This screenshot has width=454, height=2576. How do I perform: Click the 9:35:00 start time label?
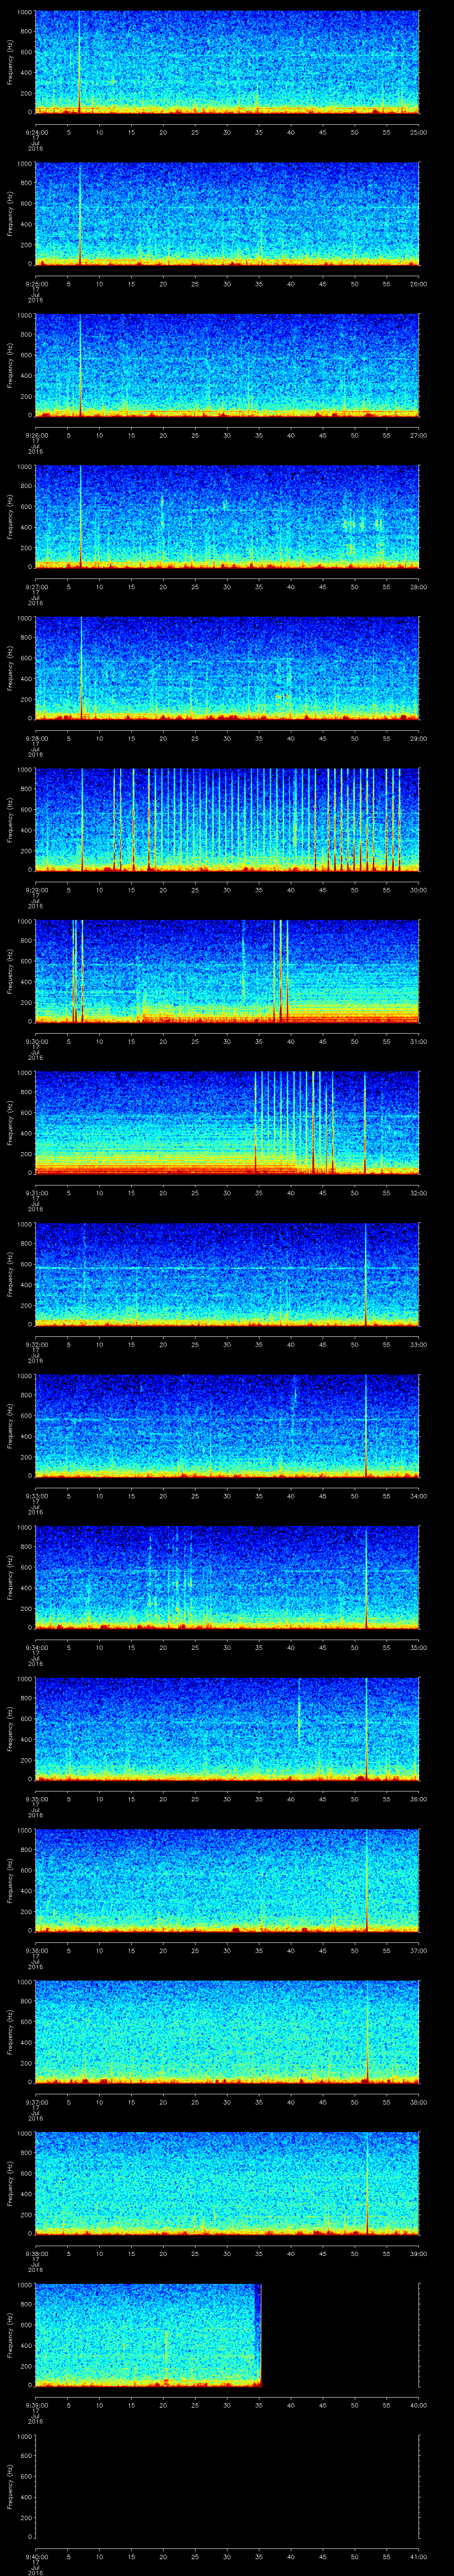(x=36, y=1798)
